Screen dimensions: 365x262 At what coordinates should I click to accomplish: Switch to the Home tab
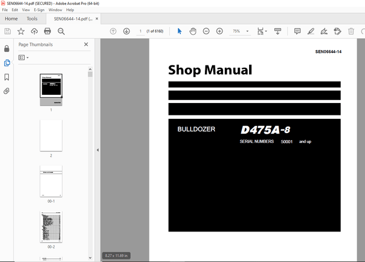(11, 19)
